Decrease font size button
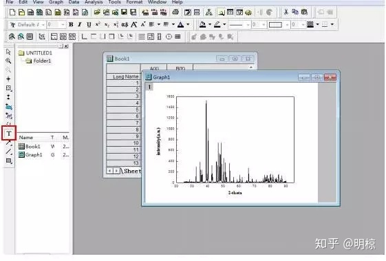 pos(143,24)
